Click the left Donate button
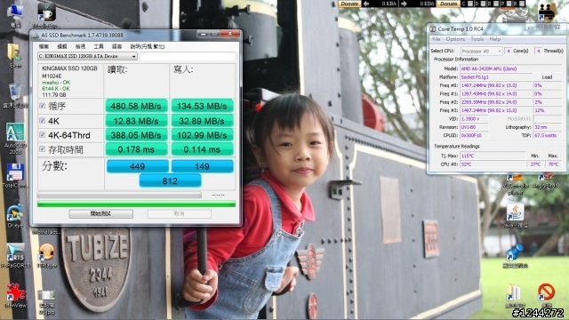Image resolution: width=569 pixels, height=320 pixels. 349,4
